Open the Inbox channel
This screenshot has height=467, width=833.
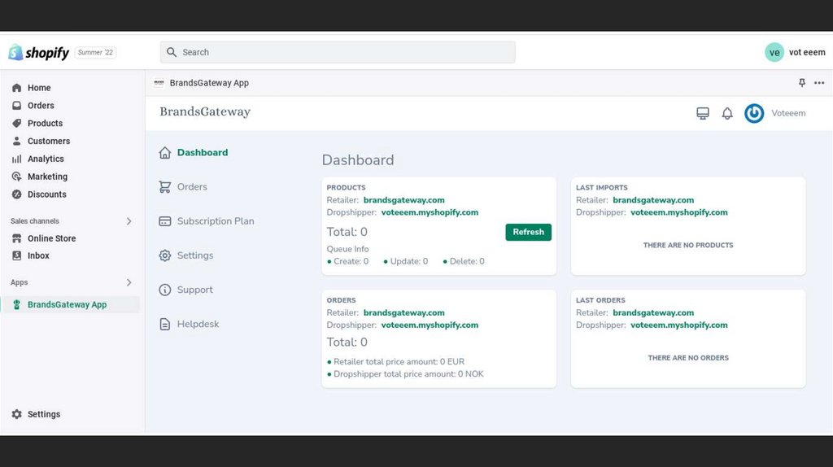click(38, 255)
